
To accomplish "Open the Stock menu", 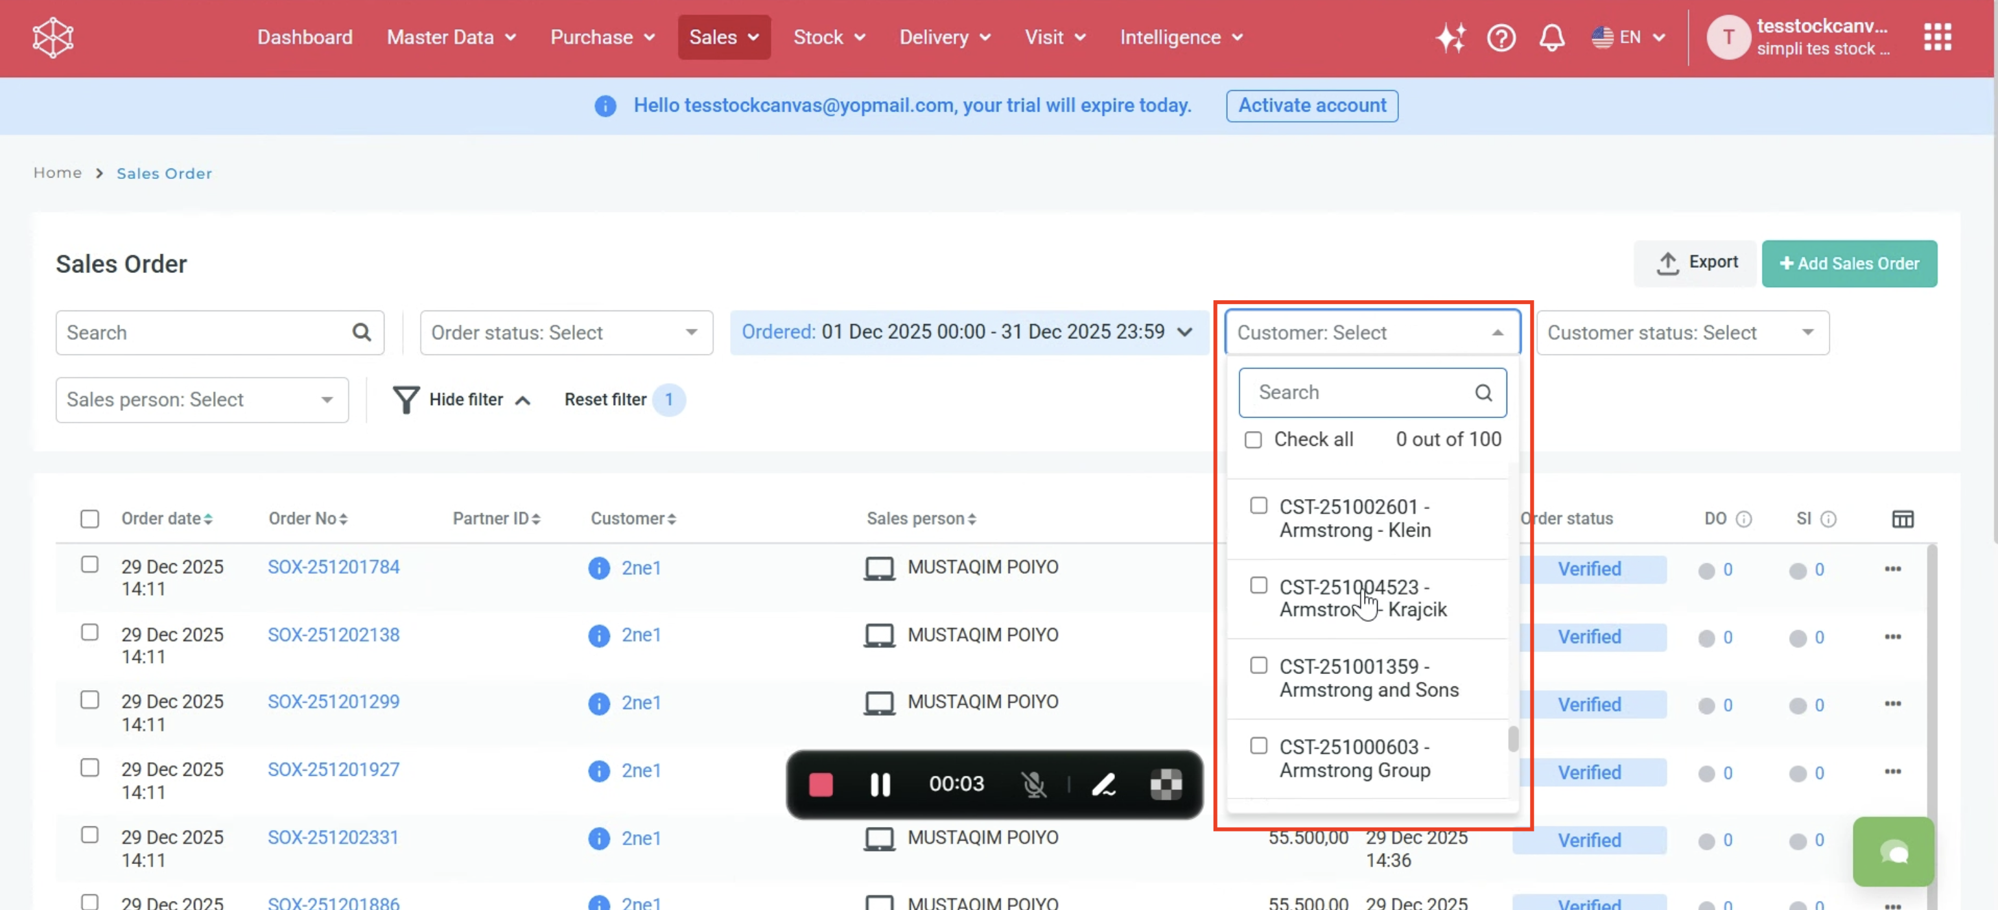I will pos(829,37).
